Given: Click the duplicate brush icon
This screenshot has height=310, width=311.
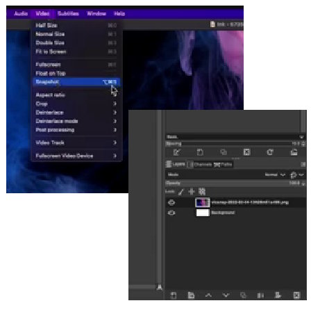Looking at the screenshot, I should pyautogui.click(x=224, y=152).
